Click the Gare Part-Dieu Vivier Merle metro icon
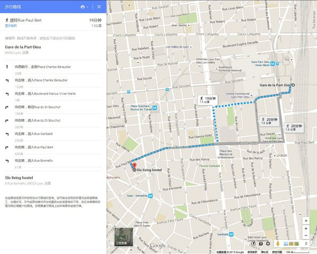 click(x=273, y=63)
